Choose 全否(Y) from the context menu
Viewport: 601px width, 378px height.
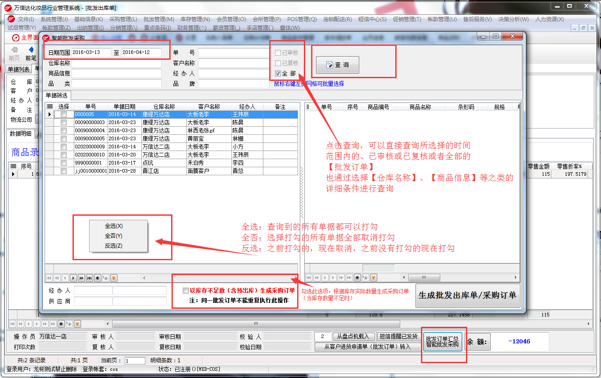point(114,236)
